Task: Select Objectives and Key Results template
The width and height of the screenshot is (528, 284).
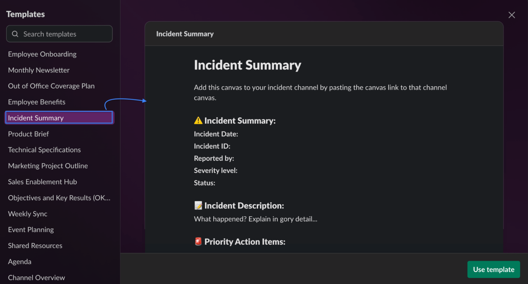Action: pos(59,198)
